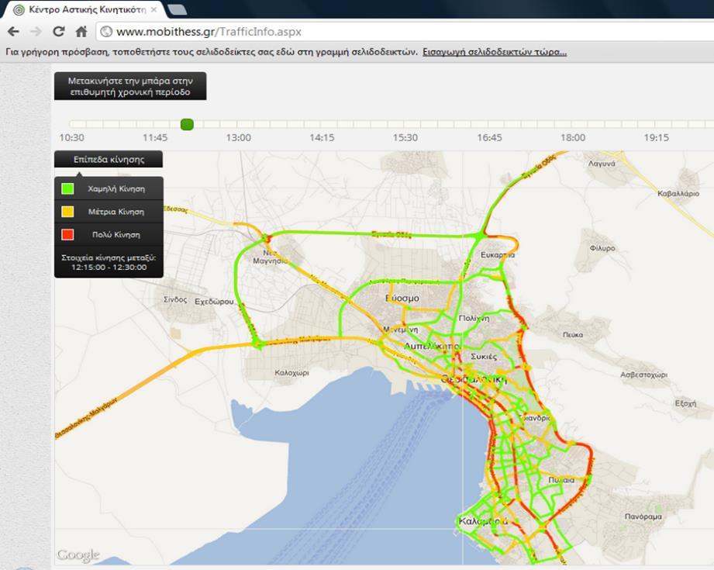Image resolution: width=714 pixels, height=570 pixels.
Task: Click the Συκιές place label on the map
Action: 484,356
